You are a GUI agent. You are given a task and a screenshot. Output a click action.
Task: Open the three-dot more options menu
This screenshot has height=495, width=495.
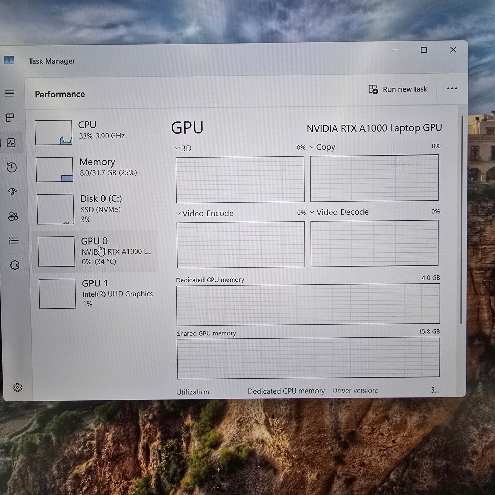pos(452,89)
